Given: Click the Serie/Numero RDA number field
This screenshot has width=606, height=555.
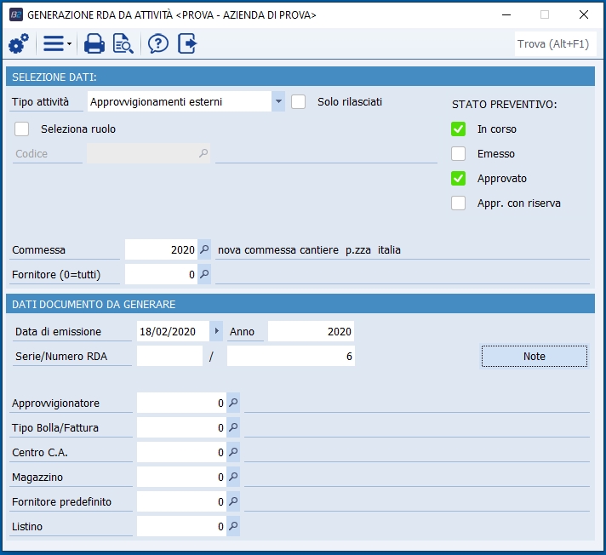Looking at the screenshot, I should click(290, 357).
